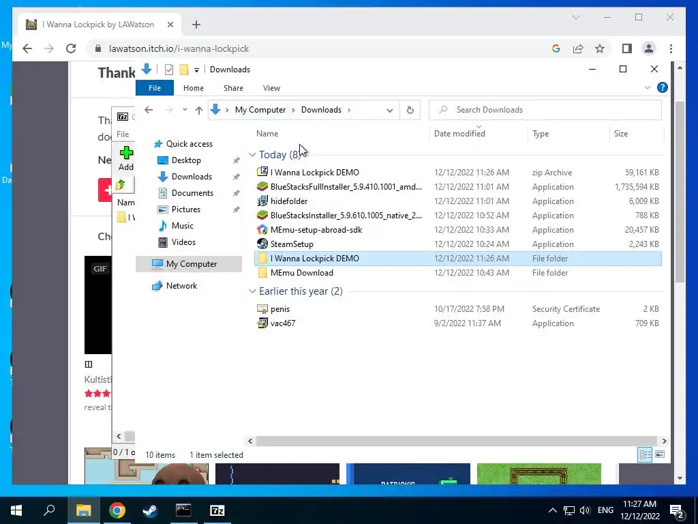
Task: Open Chrome side panel
Action: pos(627,48)
